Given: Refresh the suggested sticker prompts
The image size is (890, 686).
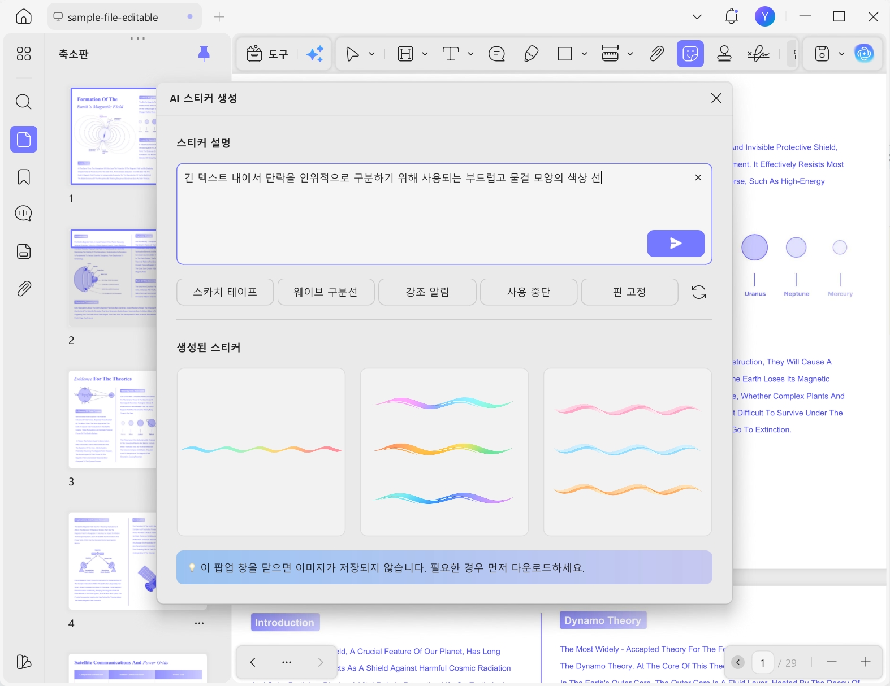Looking at the screenshot, I should (x=699, y=292).
